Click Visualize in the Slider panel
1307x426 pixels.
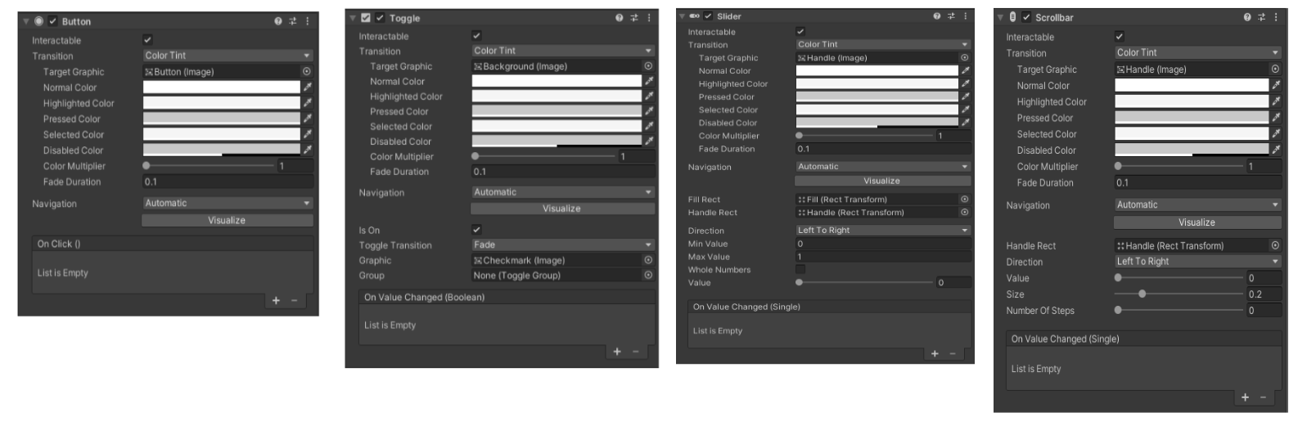[883, 181]
